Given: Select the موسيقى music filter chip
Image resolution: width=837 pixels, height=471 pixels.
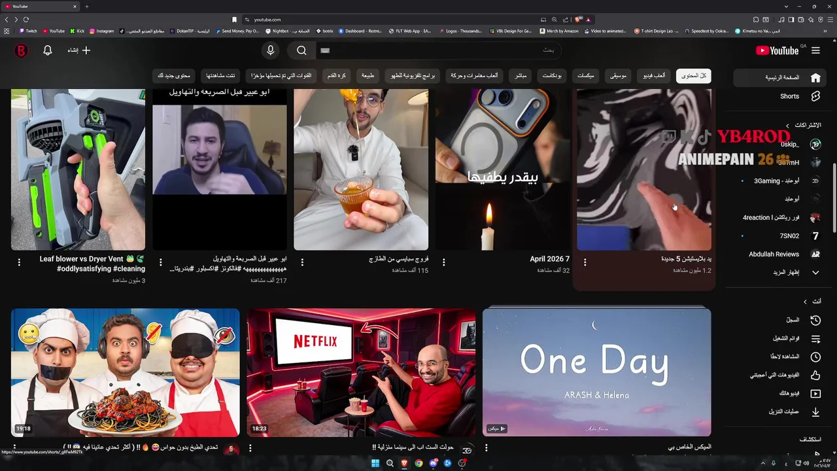Looking at the screenshot, I should [618, 76].
